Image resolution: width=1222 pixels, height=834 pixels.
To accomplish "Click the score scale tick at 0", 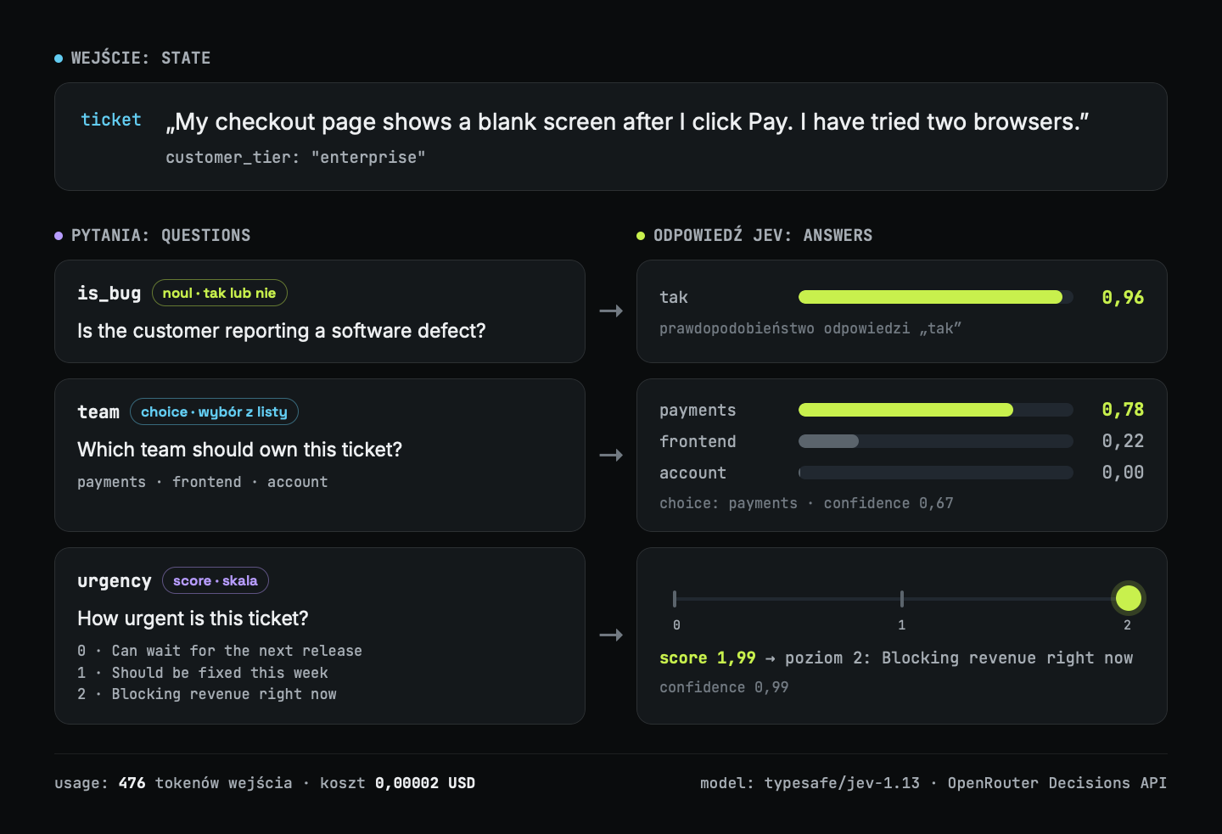I will 675,599.
